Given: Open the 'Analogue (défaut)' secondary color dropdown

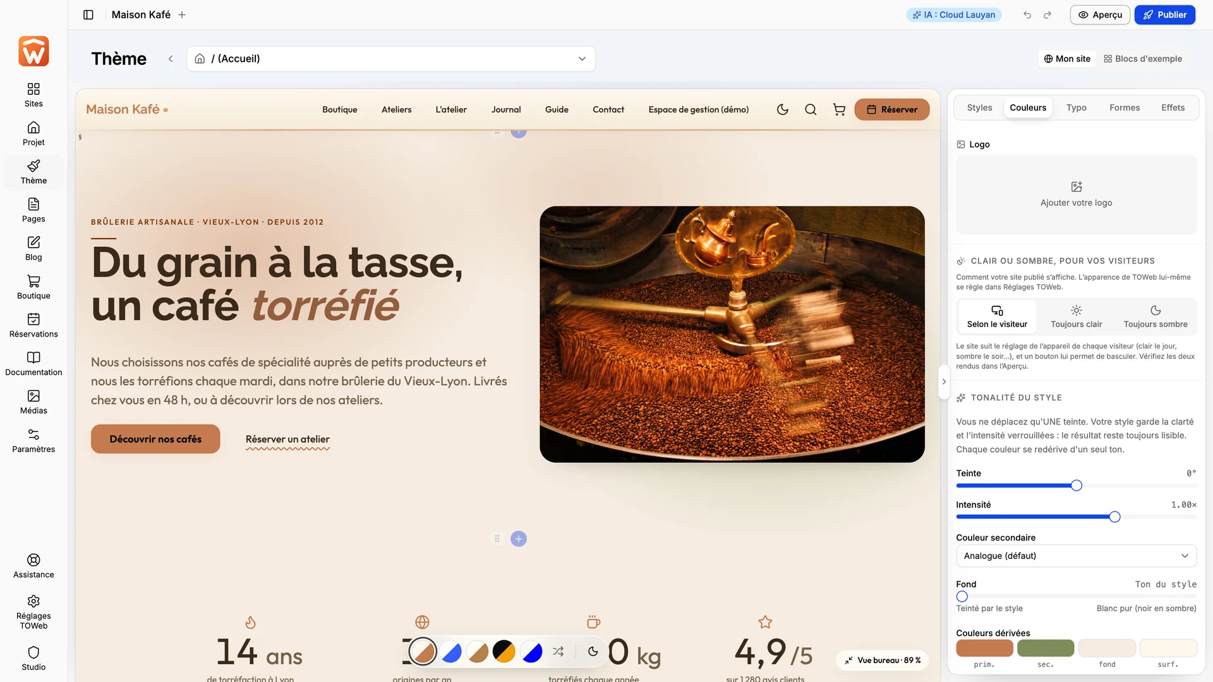Looking at the screenshot, I should (x=1076, y=556).
